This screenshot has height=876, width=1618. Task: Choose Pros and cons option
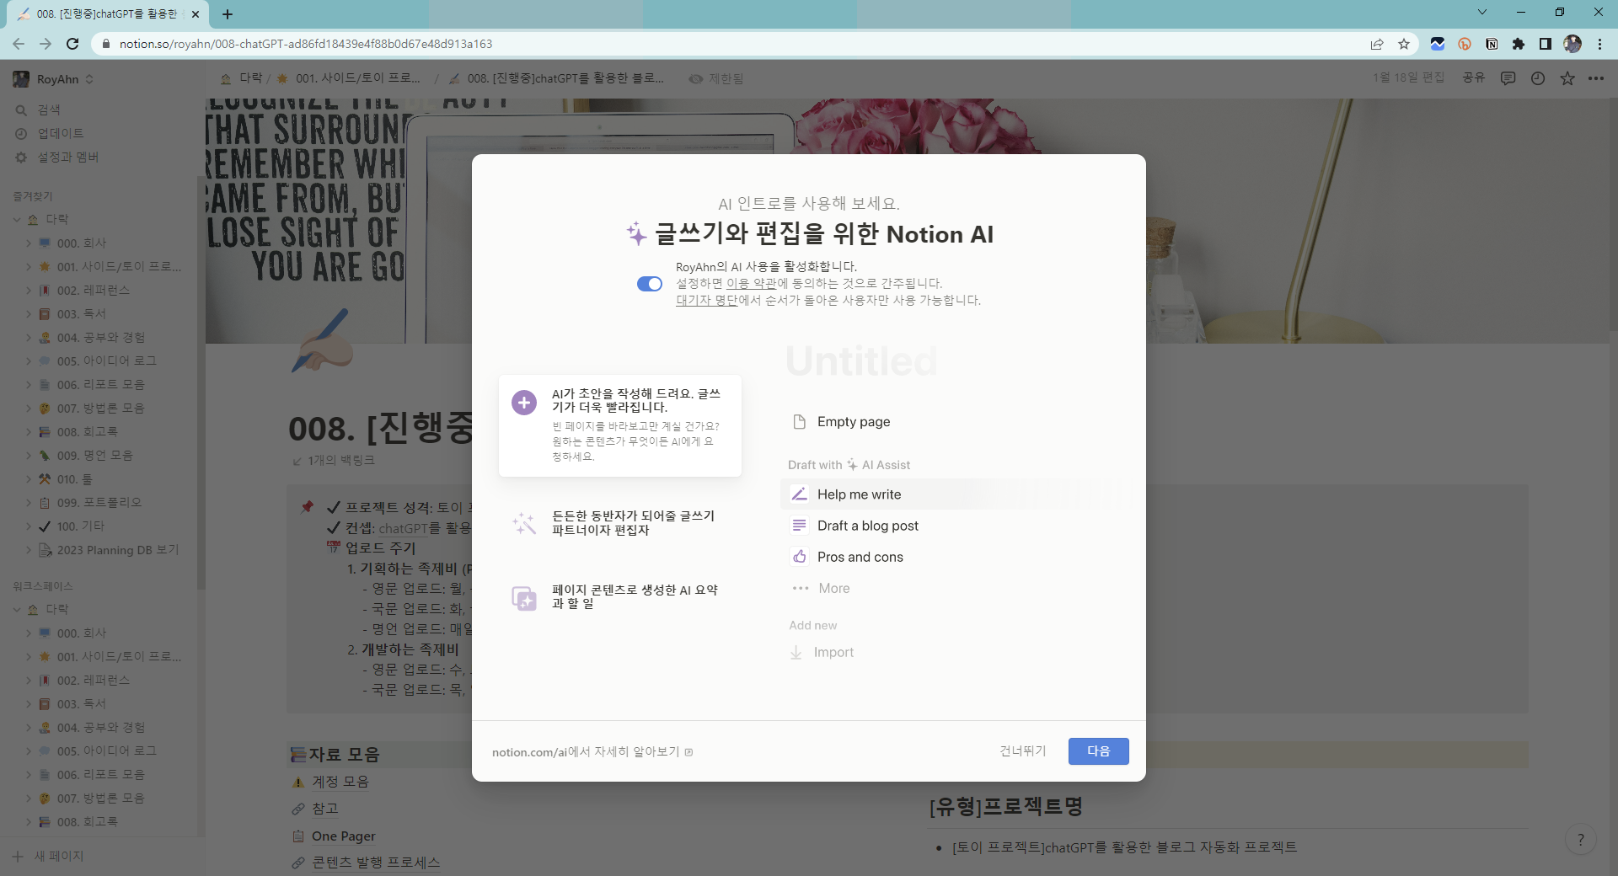click(x=860, y=557)
